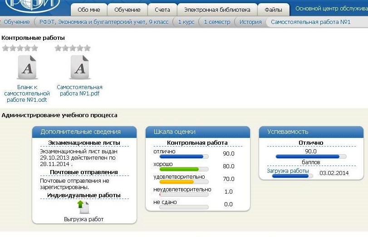
Task: Select the 1 курс breadcrumb item
Action: pyautogui.click(x=186, y=22)
